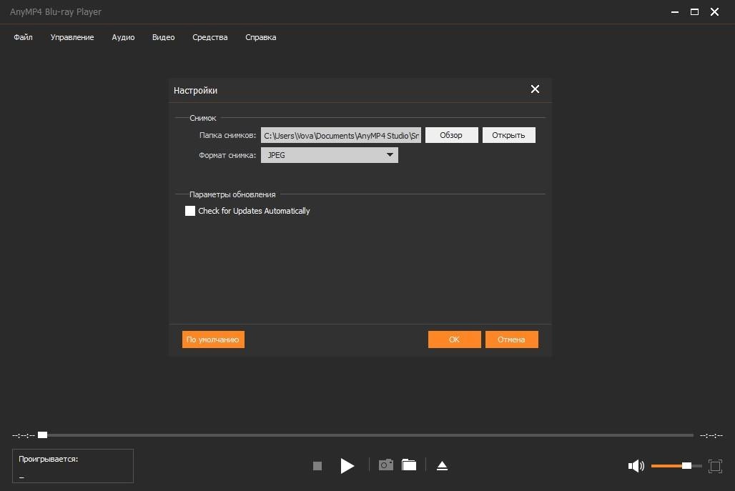Screen dimensions: 735x491
Task: Open the snapshot folder icon in player bar
Action: [409, 465]
